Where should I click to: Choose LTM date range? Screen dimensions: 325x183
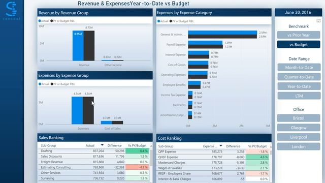299,96
